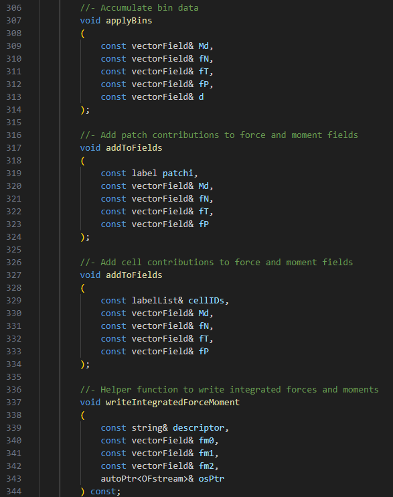Screen dimensions: 393x497
Task: Click line number 325 in the gutter
Action: [x=14, y=249]
